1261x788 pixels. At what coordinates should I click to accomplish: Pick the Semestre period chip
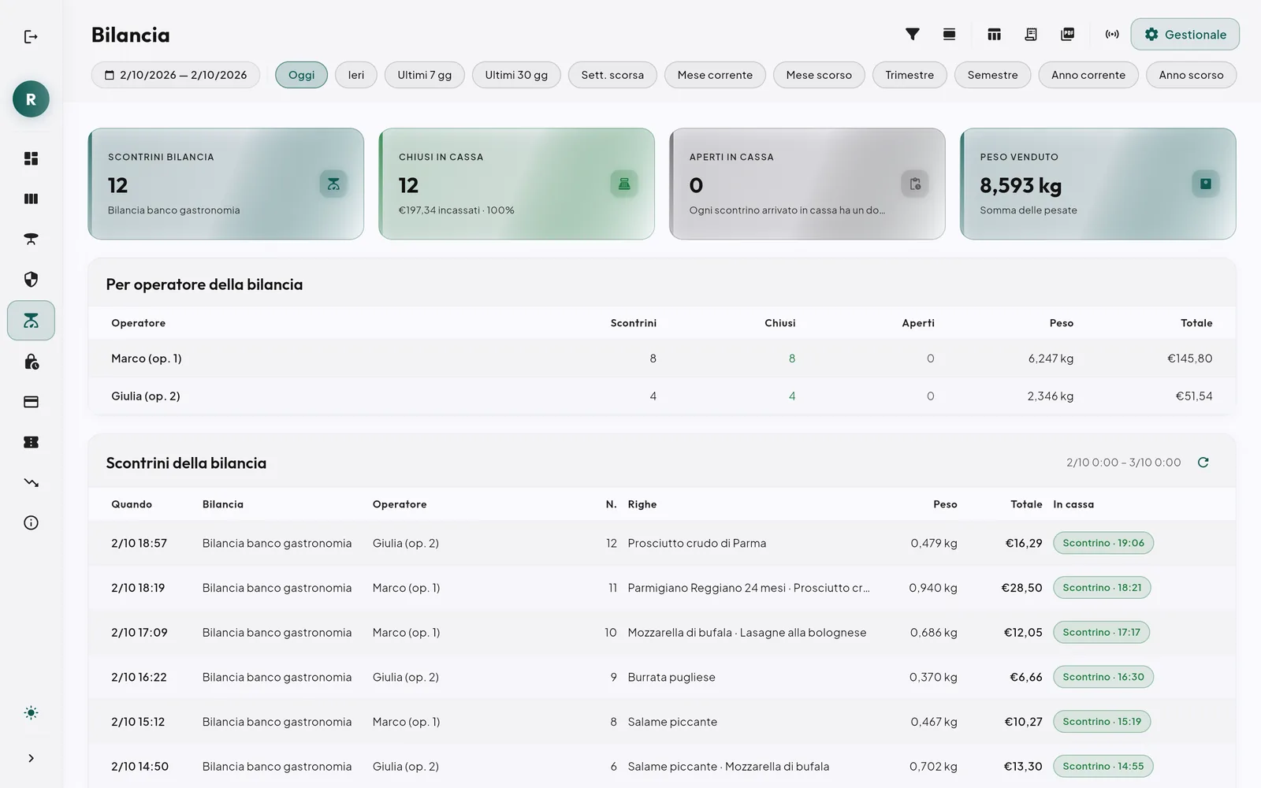coord(993,75)
